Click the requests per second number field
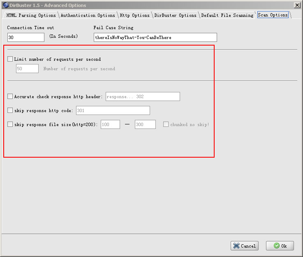 coord(27,69)
